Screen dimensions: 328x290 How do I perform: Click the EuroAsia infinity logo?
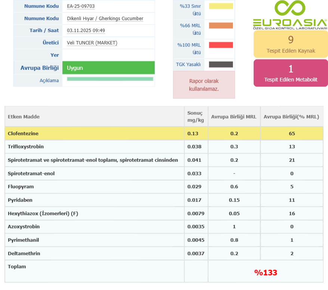[290, 9]
